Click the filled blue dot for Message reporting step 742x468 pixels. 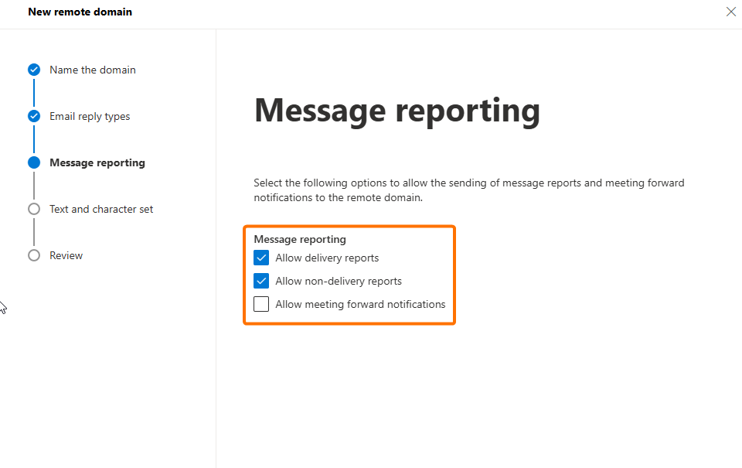[34, 162]
